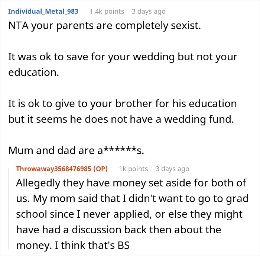Click the word 'education.' on its own line

33,73
